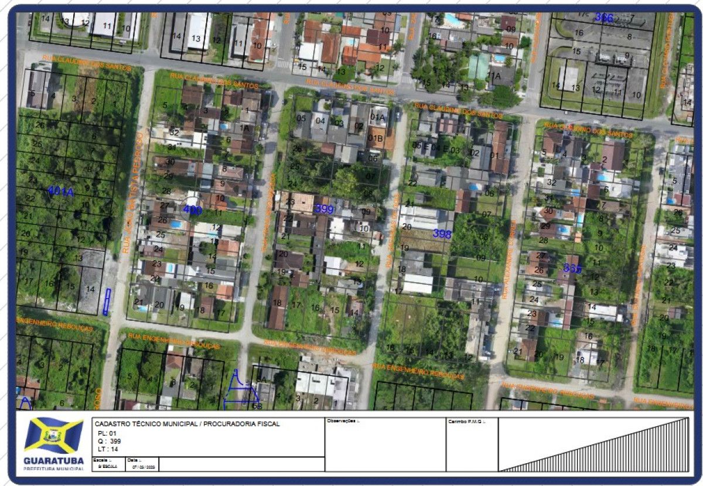This screenshot has width=703, height=486.
Task: Select the "PL: 01" entry
Action: point(107,433)
